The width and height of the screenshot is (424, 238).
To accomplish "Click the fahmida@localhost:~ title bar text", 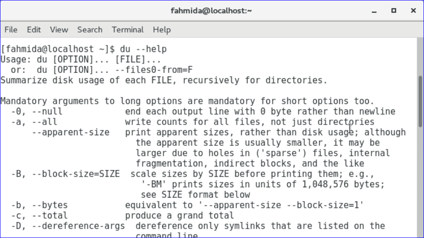I will tap(212, 10).
